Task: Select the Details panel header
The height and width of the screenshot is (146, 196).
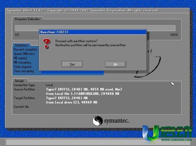Action: (19, 81)
